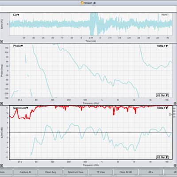Click the Smaart LE title icon
177x177 pixels.
pyautogui.click(x=82, y=3)
